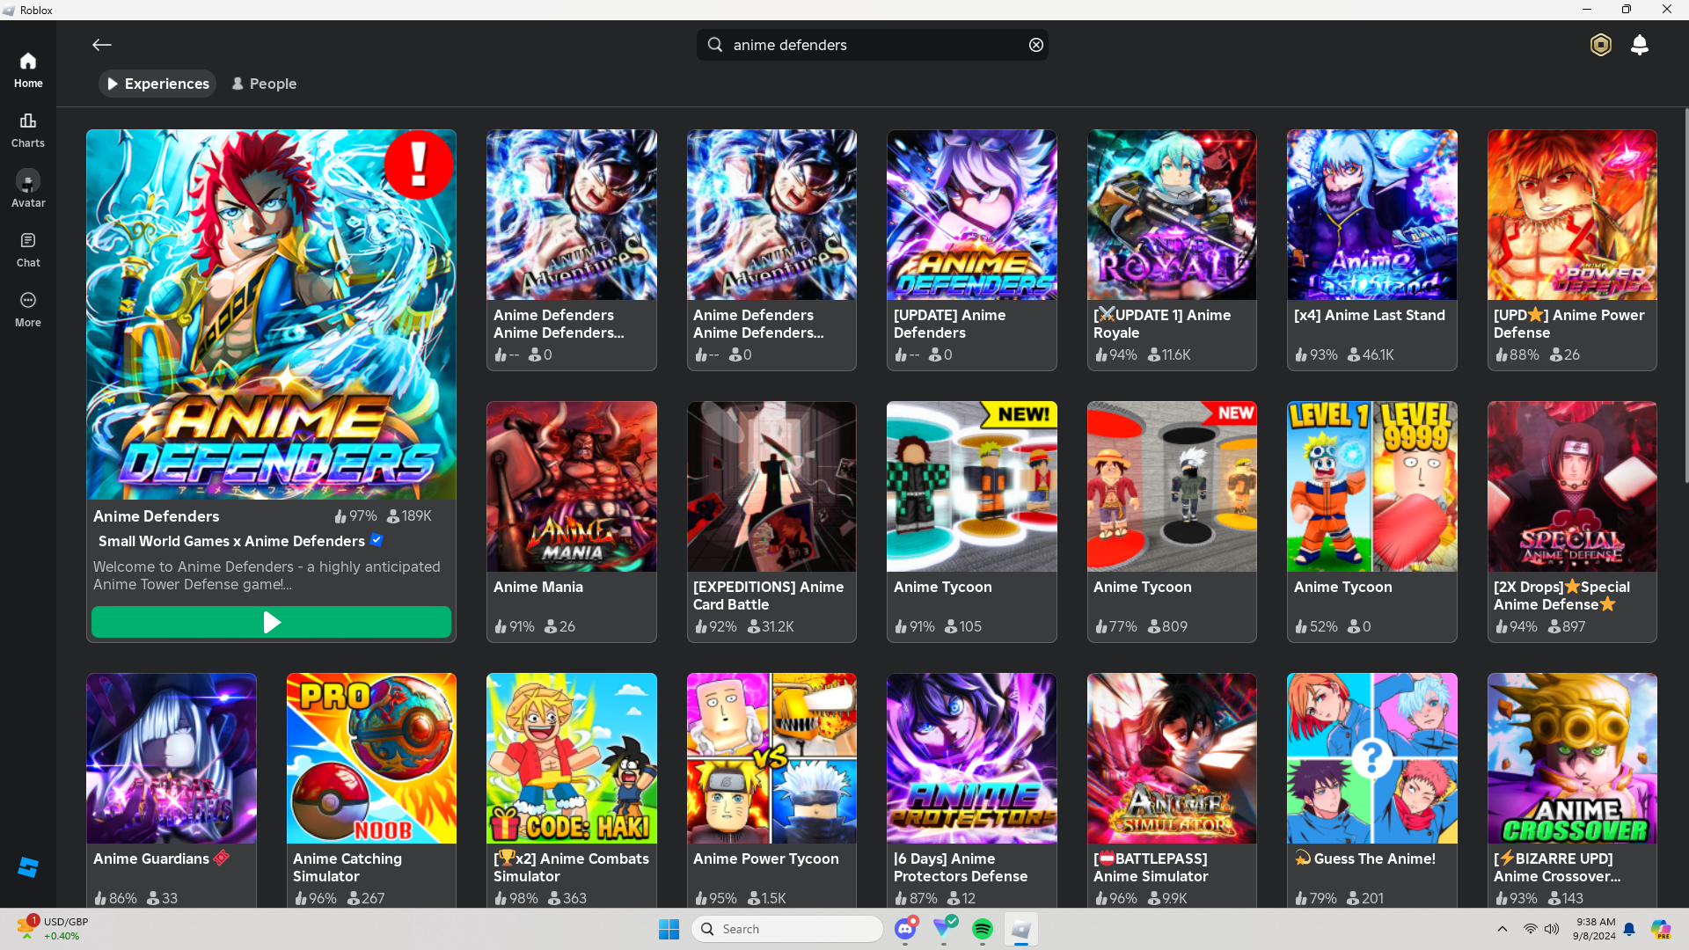Open Small World Games x Anime Defenders link

(x=231, y=541)
